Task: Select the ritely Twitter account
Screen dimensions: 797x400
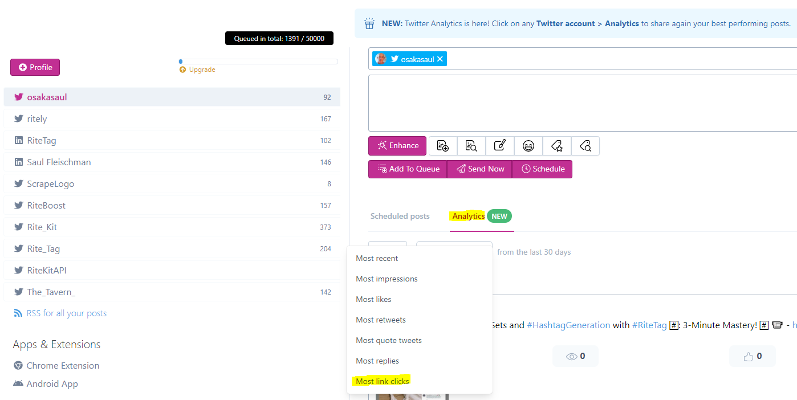Action: tap(172, 119)
